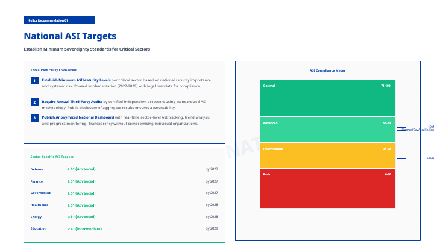Click the number 1 badge icon
Image resolution: width=434 pixels, height=244 pixels.
click(34, 80)
